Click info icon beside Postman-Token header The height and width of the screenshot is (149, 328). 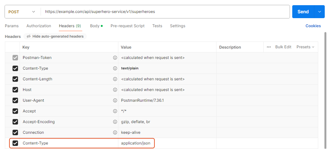[115, 58]
